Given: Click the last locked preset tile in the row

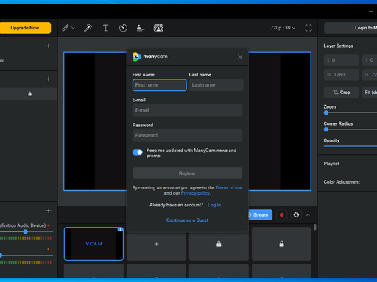Looking at the screenshot, I should point(281,244).
